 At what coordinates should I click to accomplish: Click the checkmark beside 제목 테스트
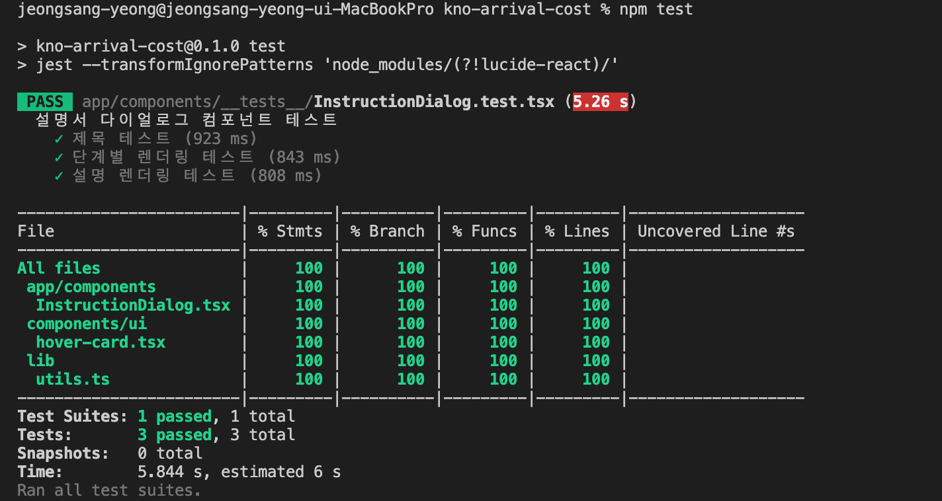(59, 139)
